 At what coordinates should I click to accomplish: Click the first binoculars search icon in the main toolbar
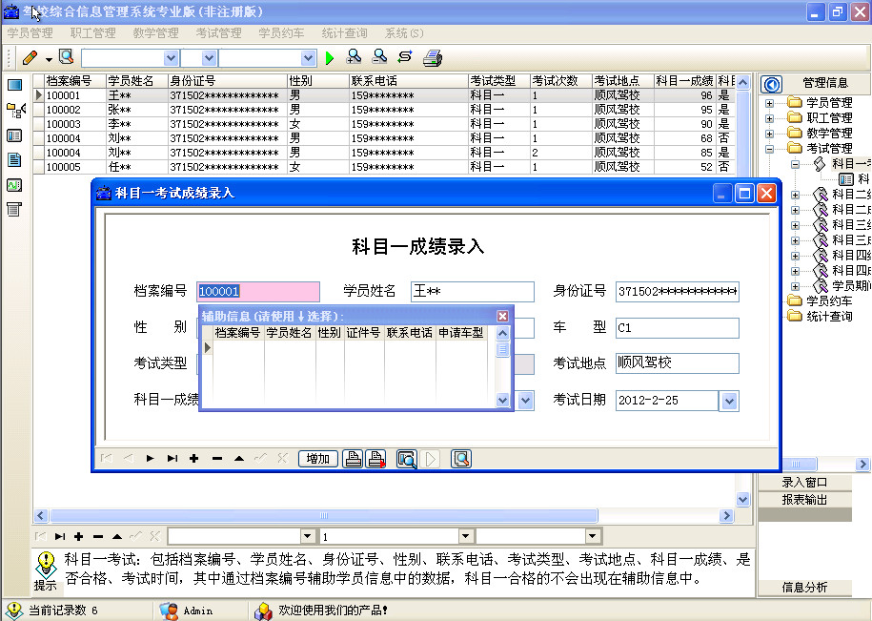(354, 57)
